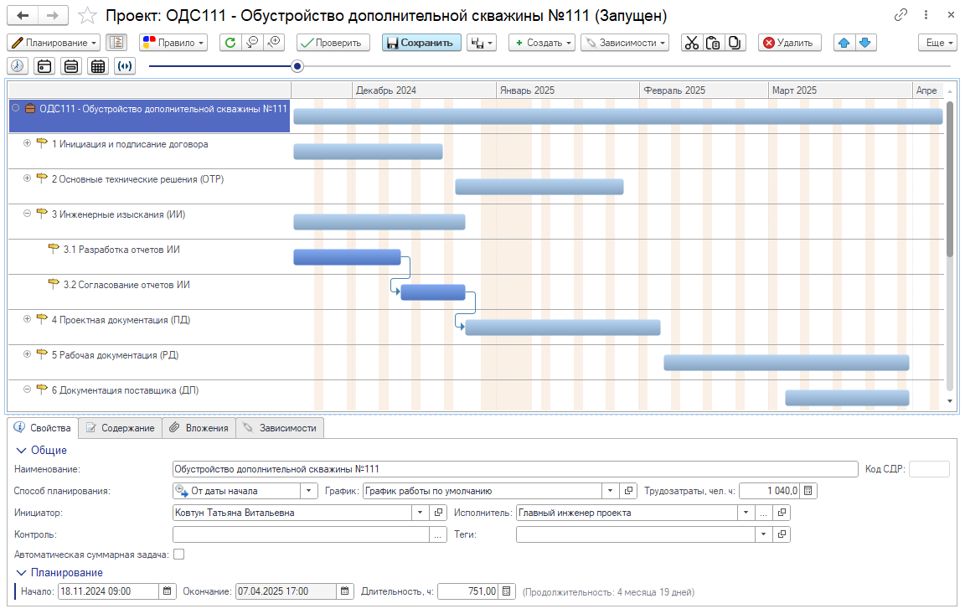The width and height of the screenshot is (965, 614).
Task: Click the Удалить button
Action: 790,43
